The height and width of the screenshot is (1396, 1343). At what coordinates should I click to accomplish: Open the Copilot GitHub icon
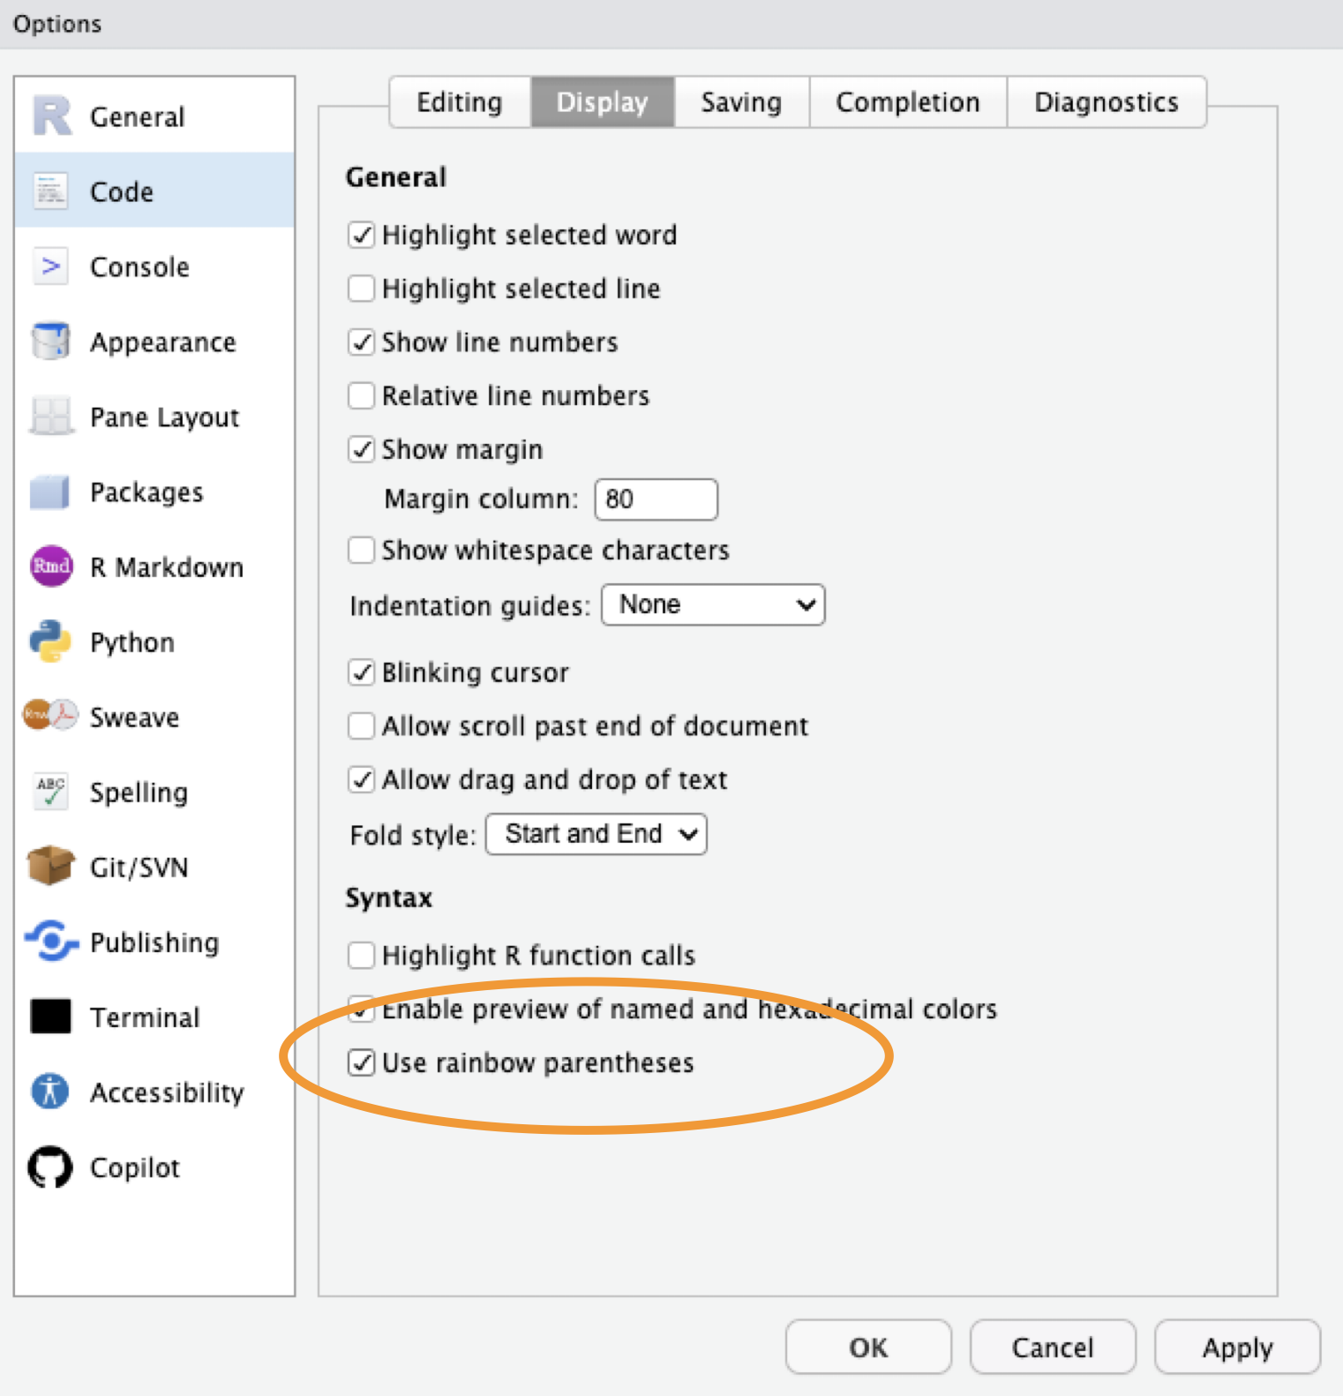coord(51,1167)
